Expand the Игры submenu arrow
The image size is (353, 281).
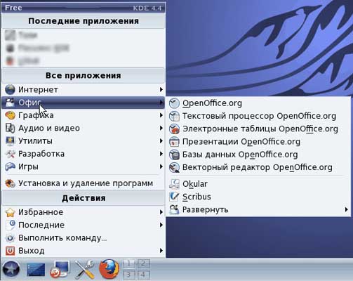(x=161, y=166)
